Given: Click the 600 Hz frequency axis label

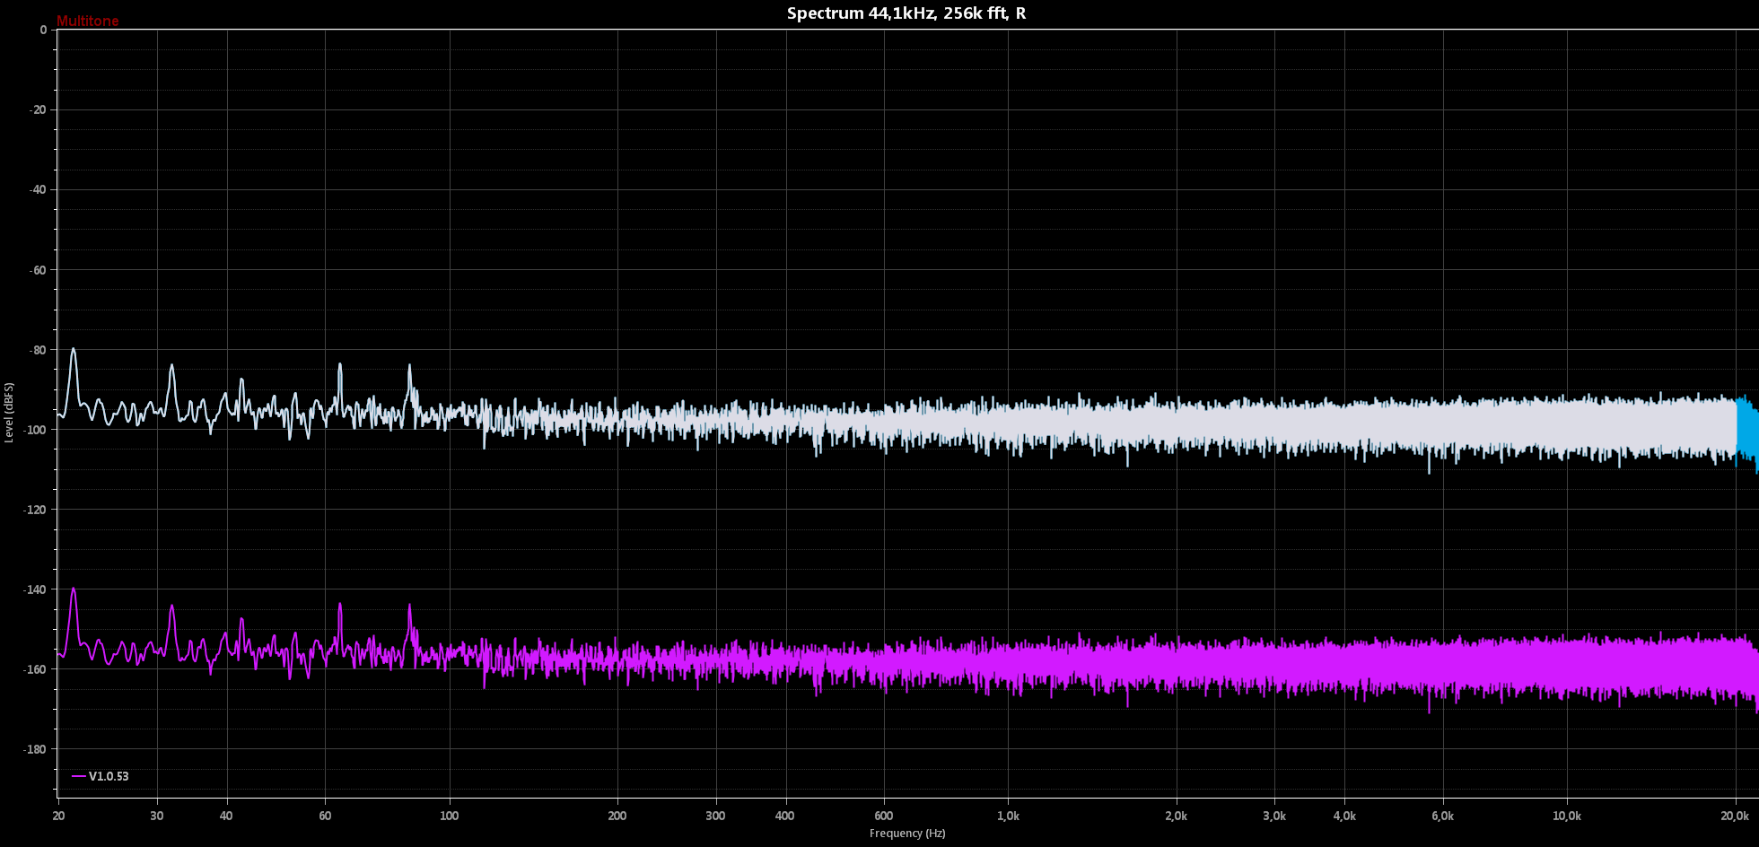Looking at the screenshot, I should coord(884,816).
